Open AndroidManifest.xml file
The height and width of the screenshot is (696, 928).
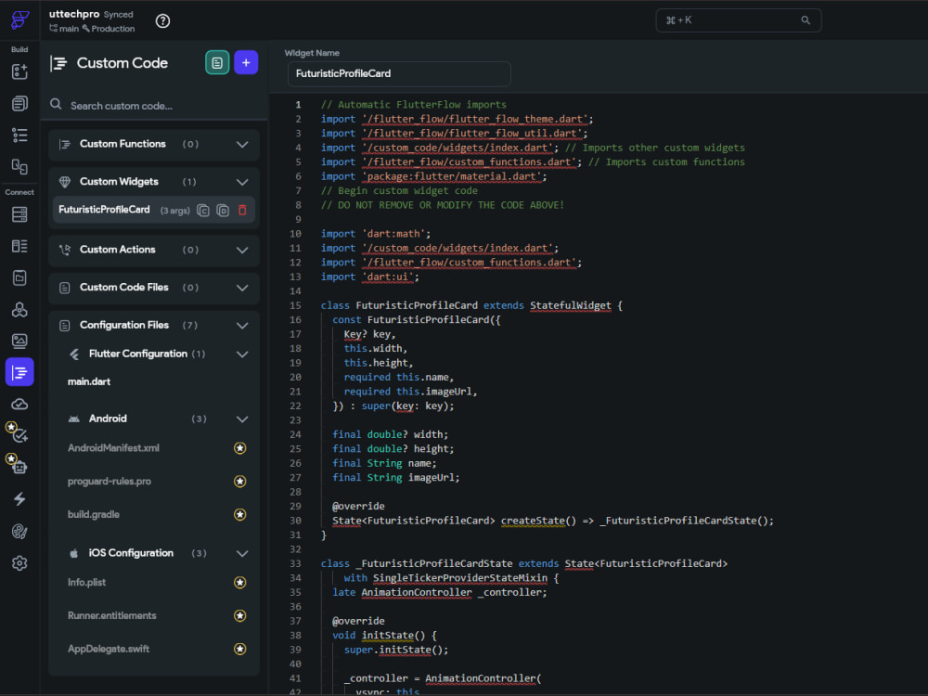point(113,448)
